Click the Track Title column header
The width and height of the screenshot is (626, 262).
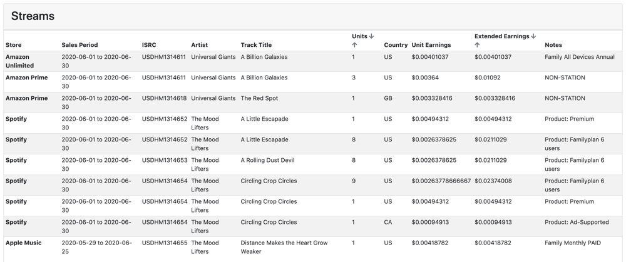point(256,45)
